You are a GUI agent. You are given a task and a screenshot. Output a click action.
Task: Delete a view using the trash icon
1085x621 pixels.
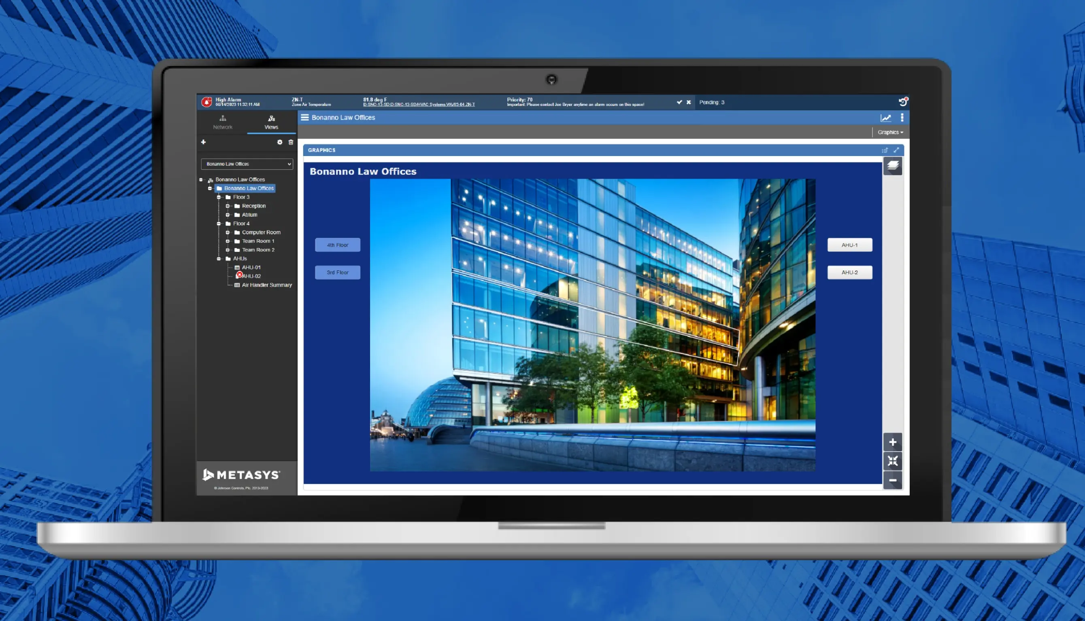pos(290,142)
